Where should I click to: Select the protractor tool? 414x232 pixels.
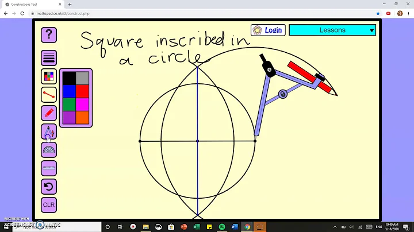[49, 150]
